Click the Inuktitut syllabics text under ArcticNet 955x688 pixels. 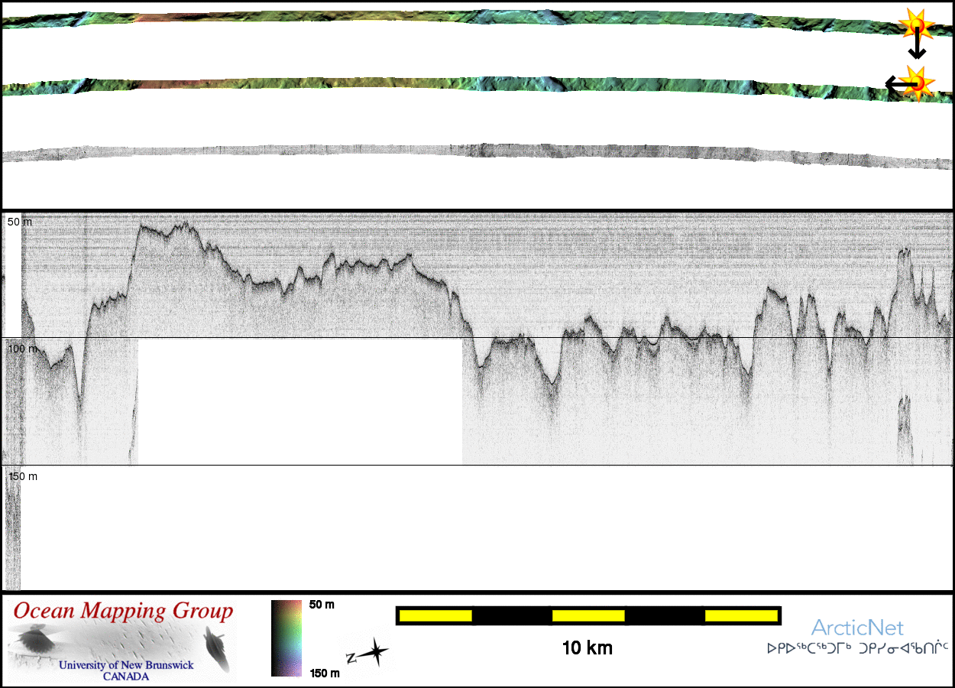click(857, 649)
